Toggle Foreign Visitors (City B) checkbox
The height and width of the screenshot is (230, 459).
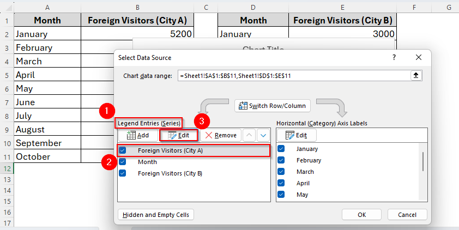(x=123, y=173)
